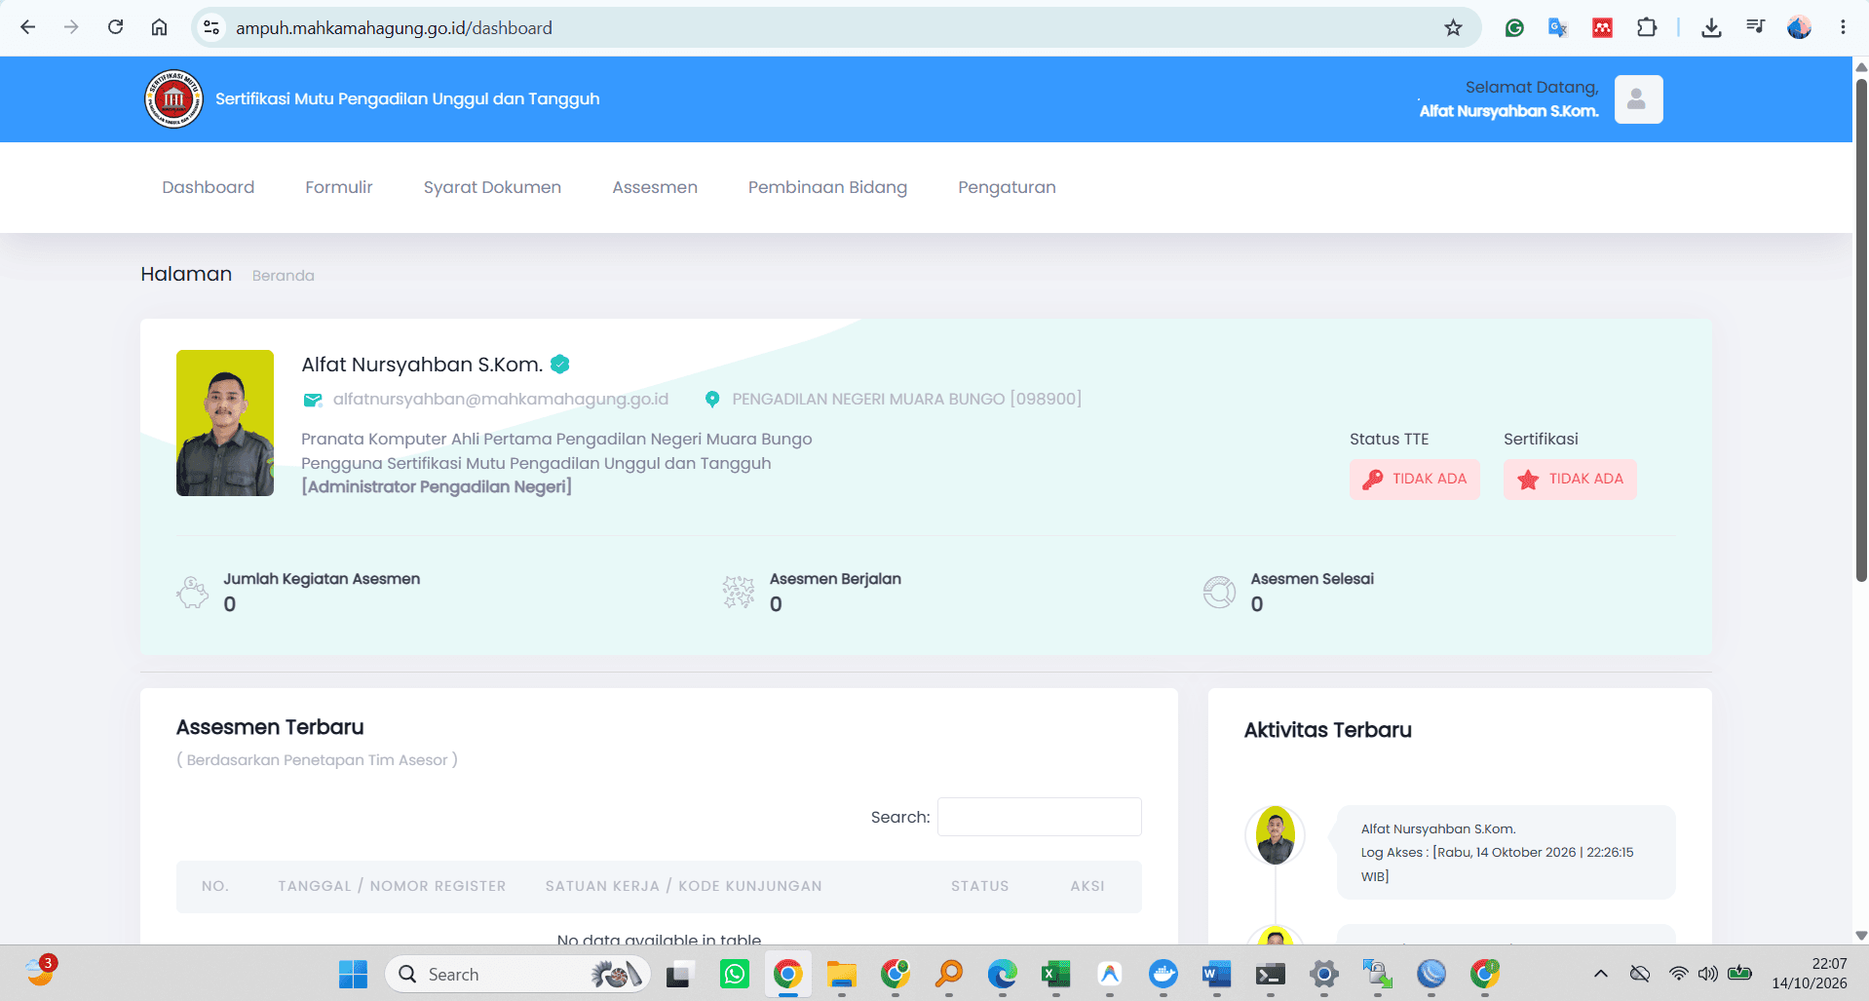Open the browser Extensions puzzle icon
This screenshot has height=1001, width=1869.
click(x=1647, y=27)
